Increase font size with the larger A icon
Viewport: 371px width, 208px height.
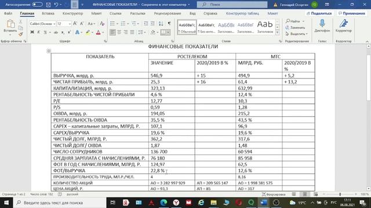click(75, 24)
